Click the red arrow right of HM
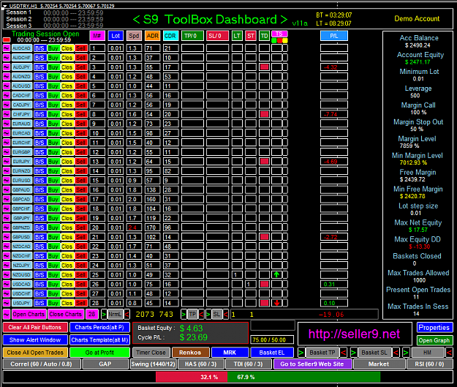Image resolution: width=457 pixels, height=387 pixels. tap(449, 353)
